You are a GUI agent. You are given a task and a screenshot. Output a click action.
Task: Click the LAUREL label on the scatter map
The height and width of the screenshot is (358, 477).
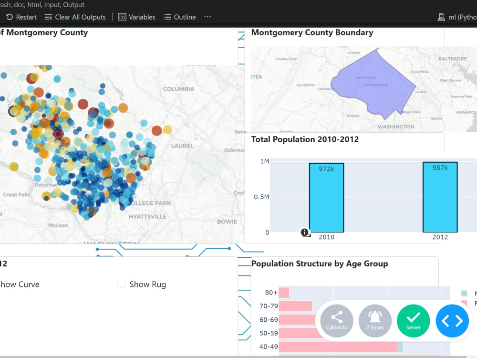click(182, 146)
